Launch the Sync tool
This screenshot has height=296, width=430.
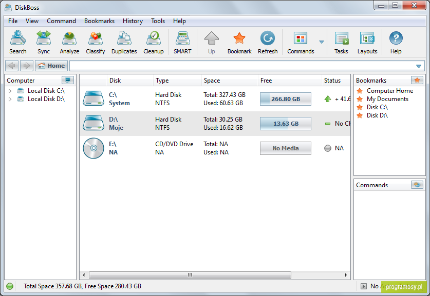tap(44, 42)
